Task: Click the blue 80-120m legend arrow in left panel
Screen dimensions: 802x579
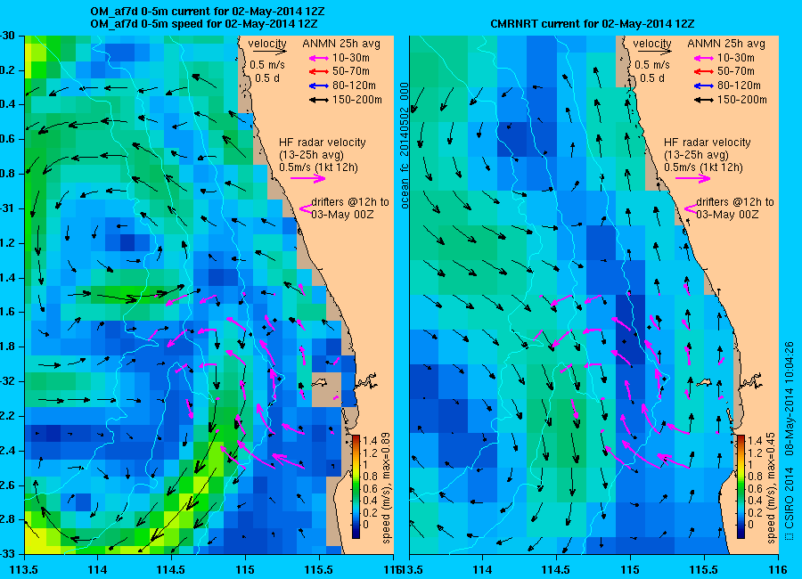Action: 319,86
